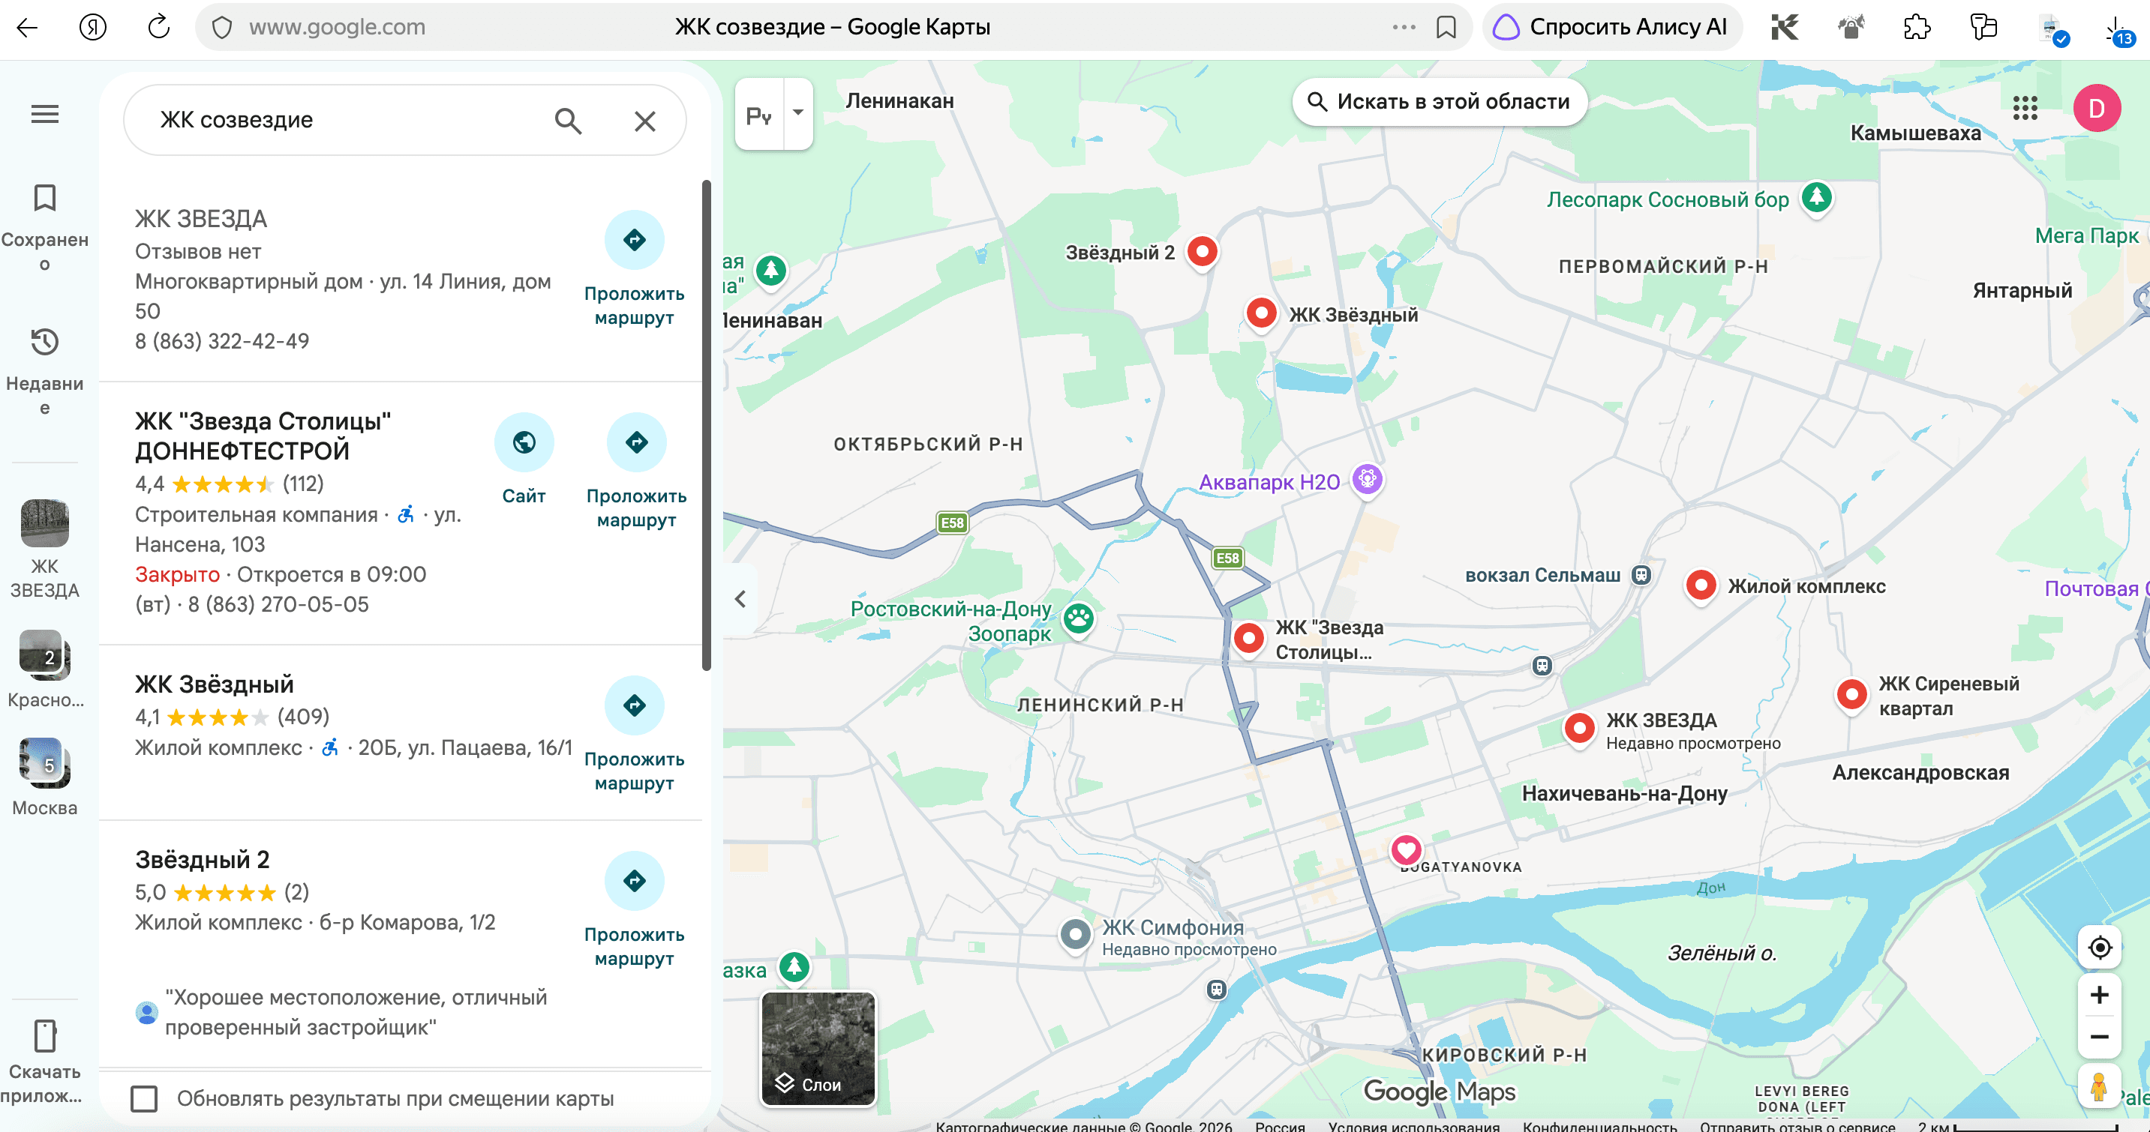Select the Street View pegman
2150x1132 pixels.
pyautogui.click(x=2100, y=1086)
